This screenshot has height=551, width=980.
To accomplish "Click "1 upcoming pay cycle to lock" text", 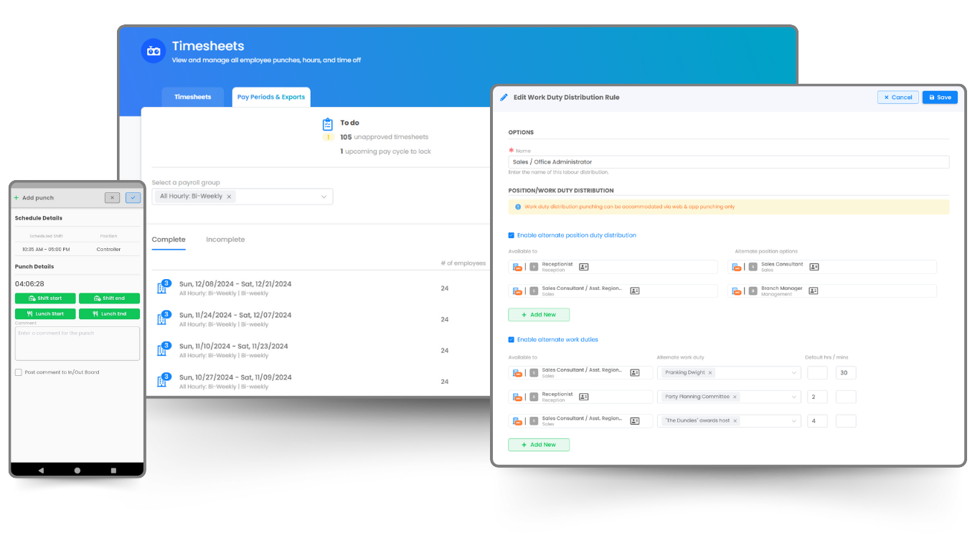I will (x=385, y=151).
